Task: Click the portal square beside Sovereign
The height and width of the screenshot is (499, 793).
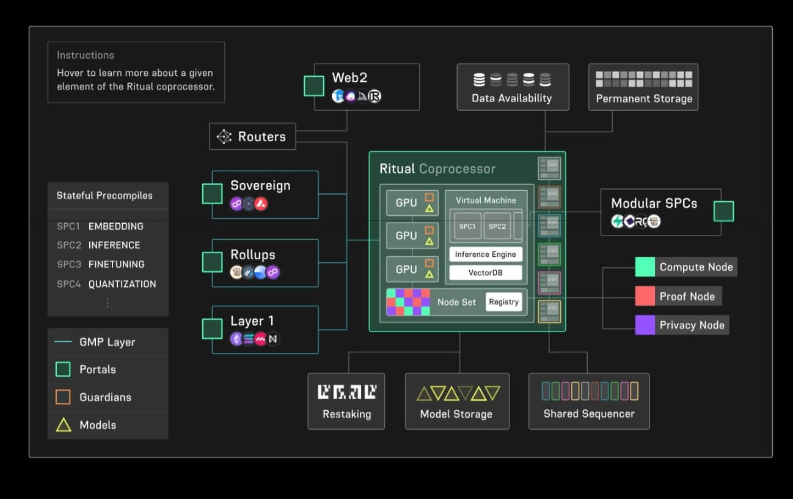Action: pyautogui.click(x=212, y=194)
